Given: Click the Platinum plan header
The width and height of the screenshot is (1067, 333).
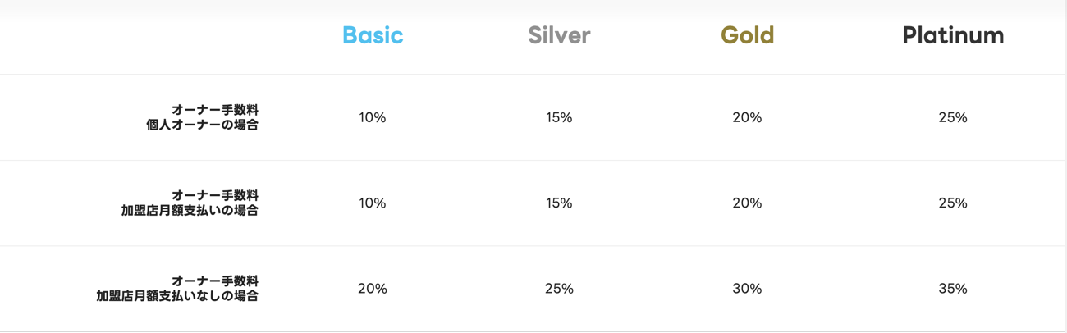Looking at the screenshot, I should pyautogui.click(x=953, y=35).
